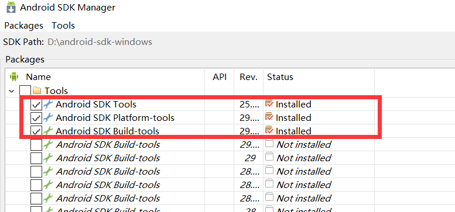Collapse the Tools folder tree node
Viewport: 455px width, 212px height.
[x=12, y=91]
